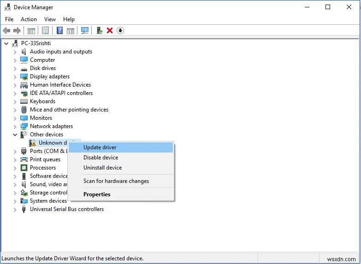Click the Device Manager title bar icon
The width and height of the screenshot is (361, 264).
point(7,7)
